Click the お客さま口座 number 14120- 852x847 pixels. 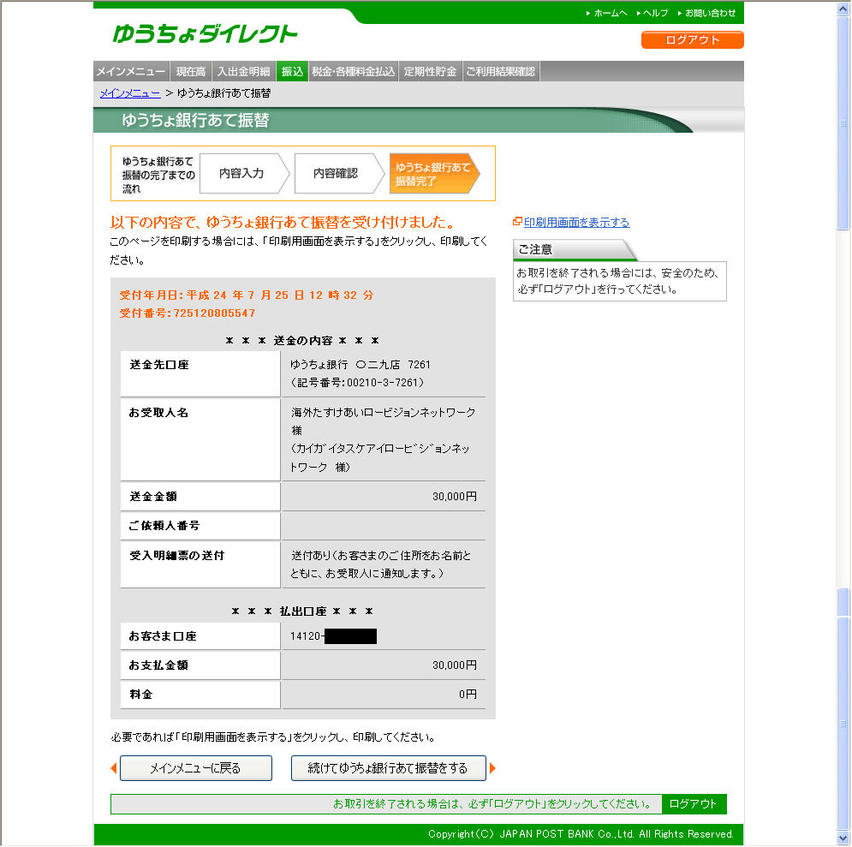click(x=307, y=636)
